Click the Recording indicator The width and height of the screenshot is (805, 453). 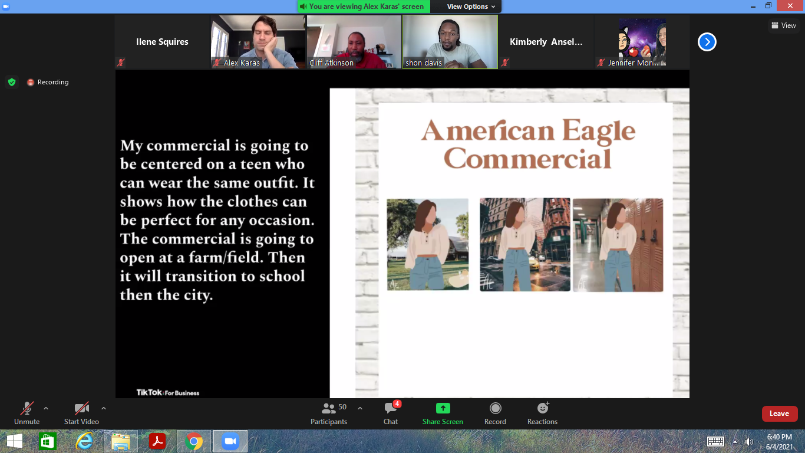click(x=48, y=82)
